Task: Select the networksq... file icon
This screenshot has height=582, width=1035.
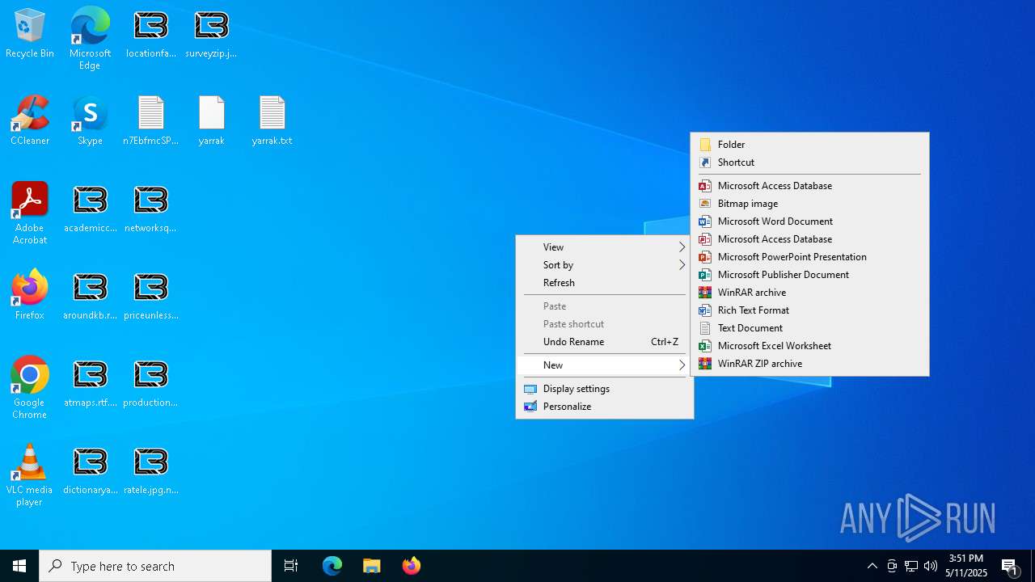Action: 151,209
